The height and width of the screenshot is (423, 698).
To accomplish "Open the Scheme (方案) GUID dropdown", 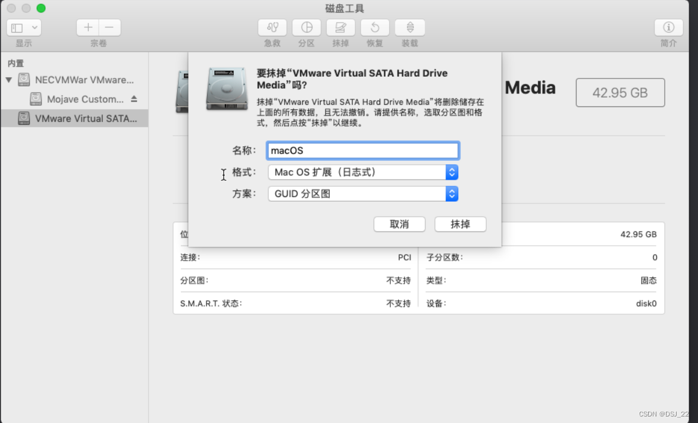I will (363, 194).
